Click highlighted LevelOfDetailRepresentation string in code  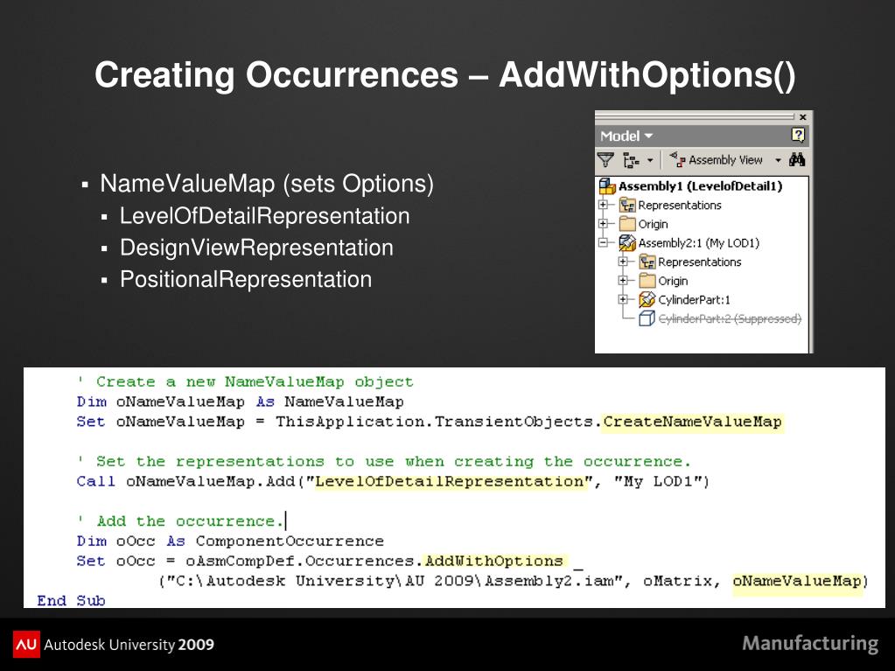[x=450, y=481]
